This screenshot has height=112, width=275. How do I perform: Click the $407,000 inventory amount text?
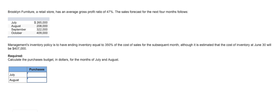tap(19, 48)
